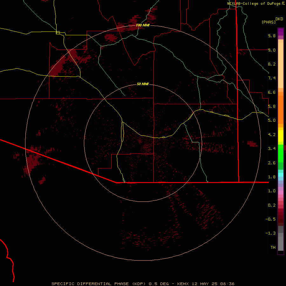Select the 2.6 value on the scale

pos(272,163)
